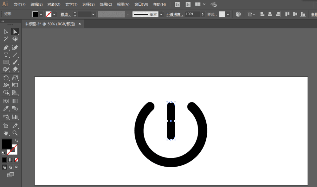Select the Magic Wand tool
The image size is (317, 187).
(6, 39)
